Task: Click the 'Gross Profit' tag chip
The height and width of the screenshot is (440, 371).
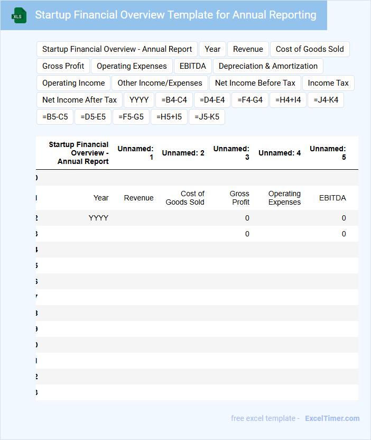Action: click(x=63, y=66)
